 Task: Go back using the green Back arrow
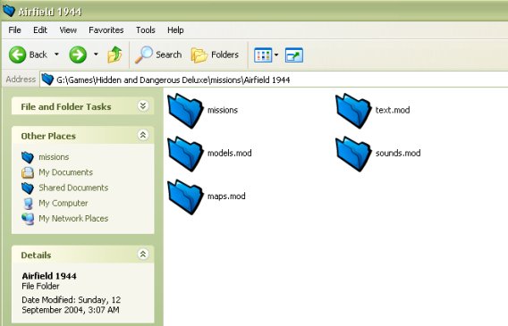click(x=18, y=54)
